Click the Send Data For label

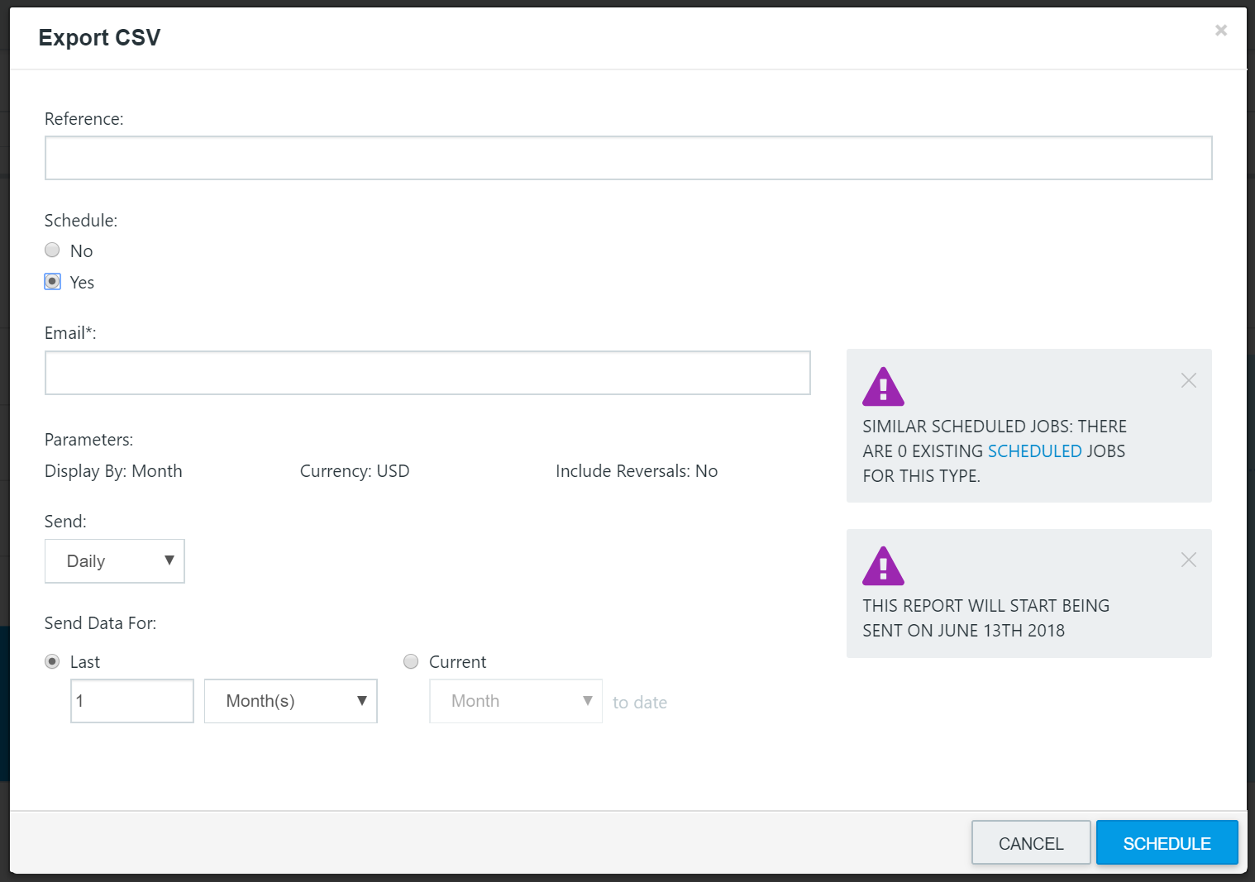pyautogui.click(x=100, y=623)
